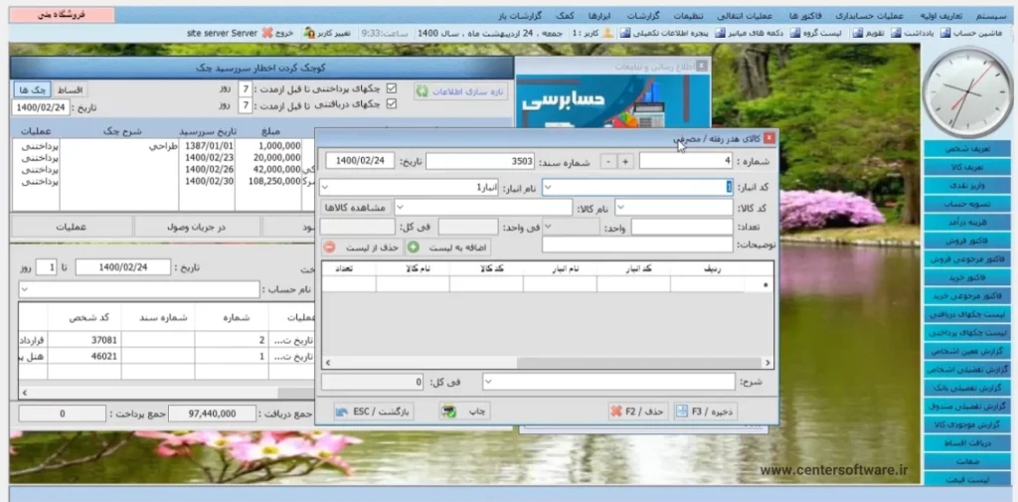Open the گزارشات menu
The width and height of the screenshot is (1018, 502).
(x=643, y=16)
